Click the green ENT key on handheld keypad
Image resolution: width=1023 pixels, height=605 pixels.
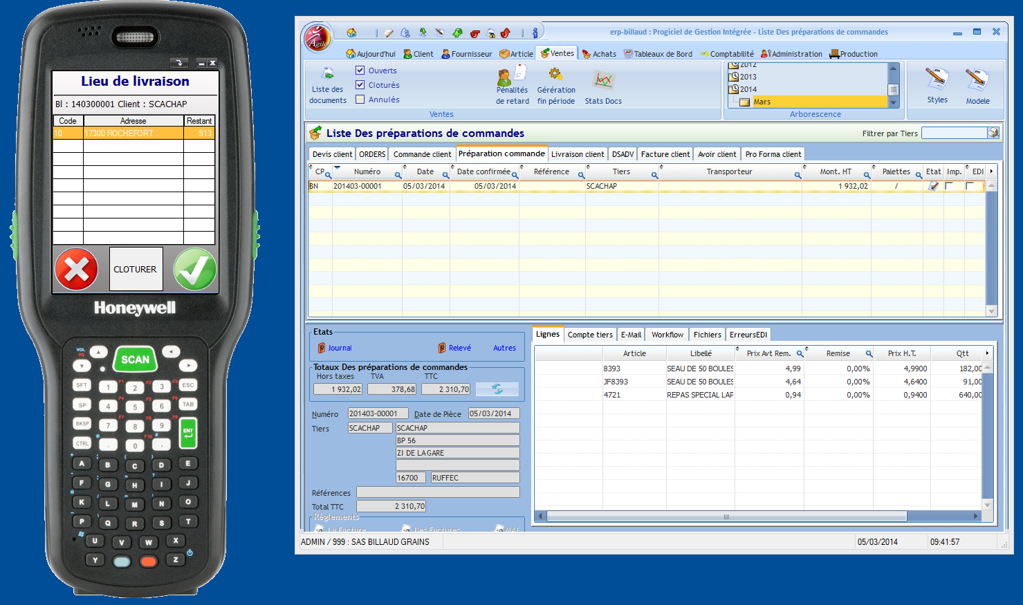(x=188, y=434)
